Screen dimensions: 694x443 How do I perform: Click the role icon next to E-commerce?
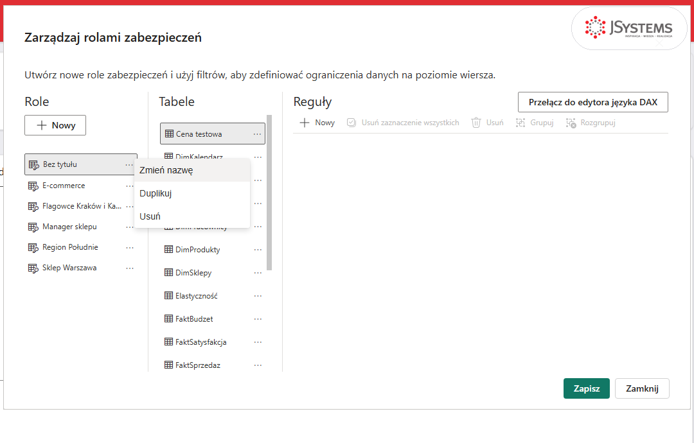point(33,186)
